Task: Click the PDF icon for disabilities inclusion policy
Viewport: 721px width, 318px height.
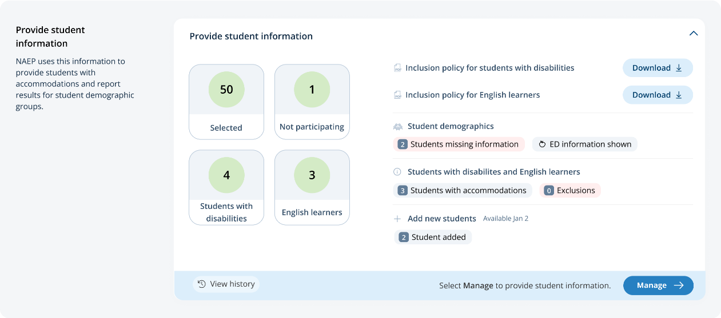Action: coord(397,68)
